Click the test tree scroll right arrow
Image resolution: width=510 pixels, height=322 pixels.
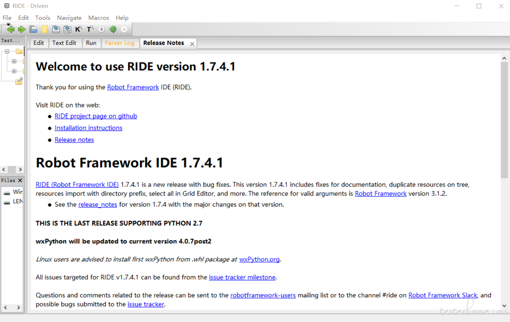click(x=20, y=170)
